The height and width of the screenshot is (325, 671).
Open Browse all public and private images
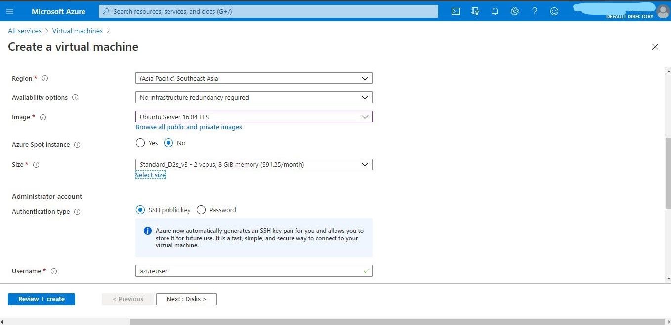[188, 127]
